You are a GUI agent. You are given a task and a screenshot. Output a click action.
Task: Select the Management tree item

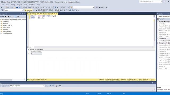tap(7, 31)
